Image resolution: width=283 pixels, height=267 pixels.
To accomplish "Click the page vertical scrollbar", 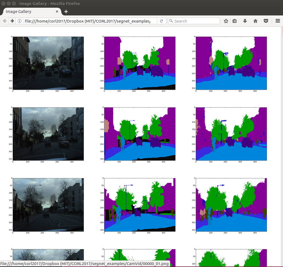I will tap(282, 146).
